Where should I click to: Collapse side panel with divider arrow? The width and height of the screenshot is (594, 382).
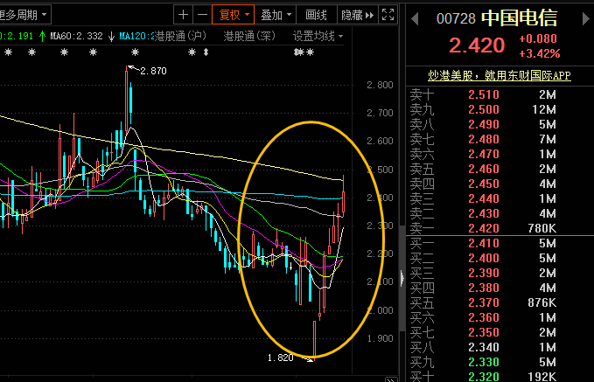[402, 279]
